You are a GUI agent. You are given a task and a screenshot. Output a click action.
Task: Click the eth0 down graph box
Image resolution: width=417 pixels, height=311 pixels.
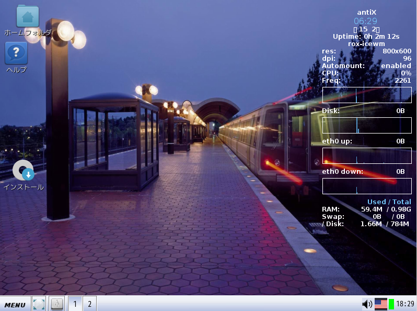click(367, 186)
